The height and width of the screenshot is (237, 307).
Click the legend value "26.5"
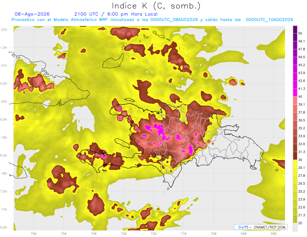pyautogui.click(x=302, y=184)
